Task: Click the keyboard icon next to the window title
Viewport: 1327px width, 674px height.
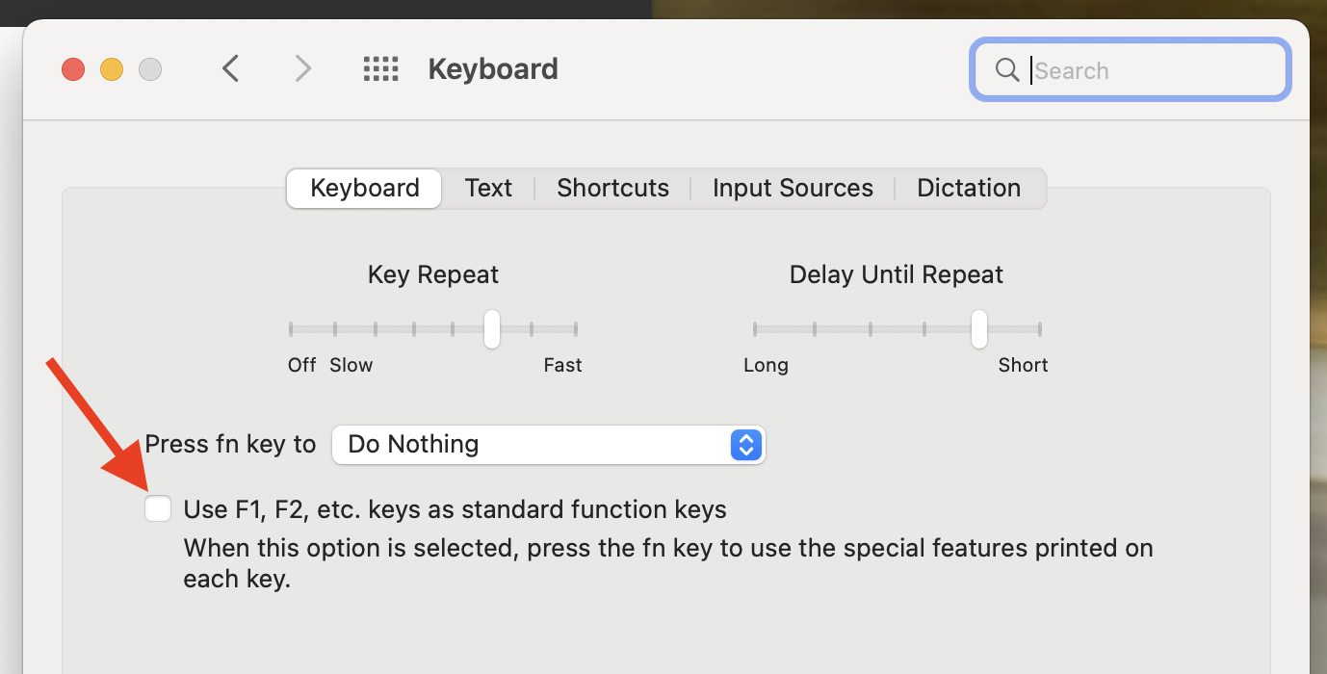Action: point(380,68)
